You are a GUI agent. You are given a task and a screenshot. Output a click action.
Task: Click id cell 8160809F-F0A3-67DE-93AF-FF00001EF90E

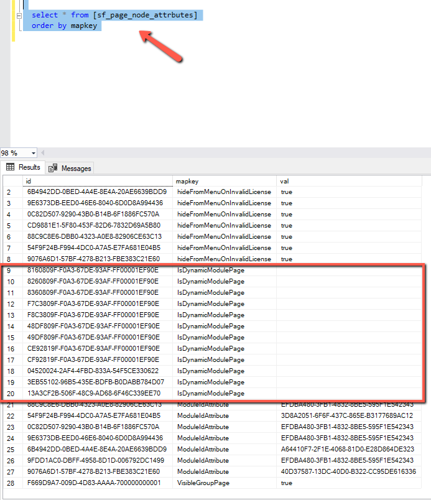pyautogui.click(x=98, y=270)
